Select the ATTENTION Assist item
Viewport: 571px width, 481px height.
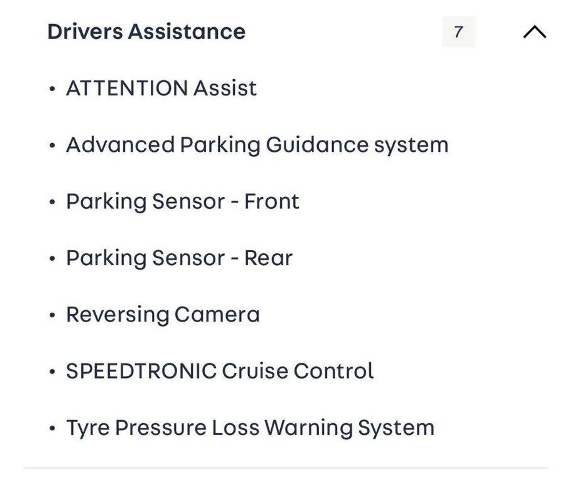click(161, 88)
